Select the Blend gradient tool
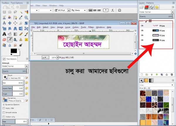 click(15, 34)
